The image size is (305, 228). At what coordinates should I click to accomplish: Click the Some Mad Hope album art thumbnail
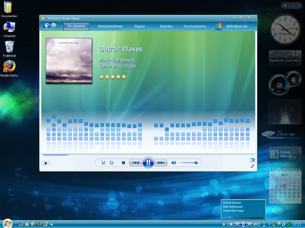[69, 61]
